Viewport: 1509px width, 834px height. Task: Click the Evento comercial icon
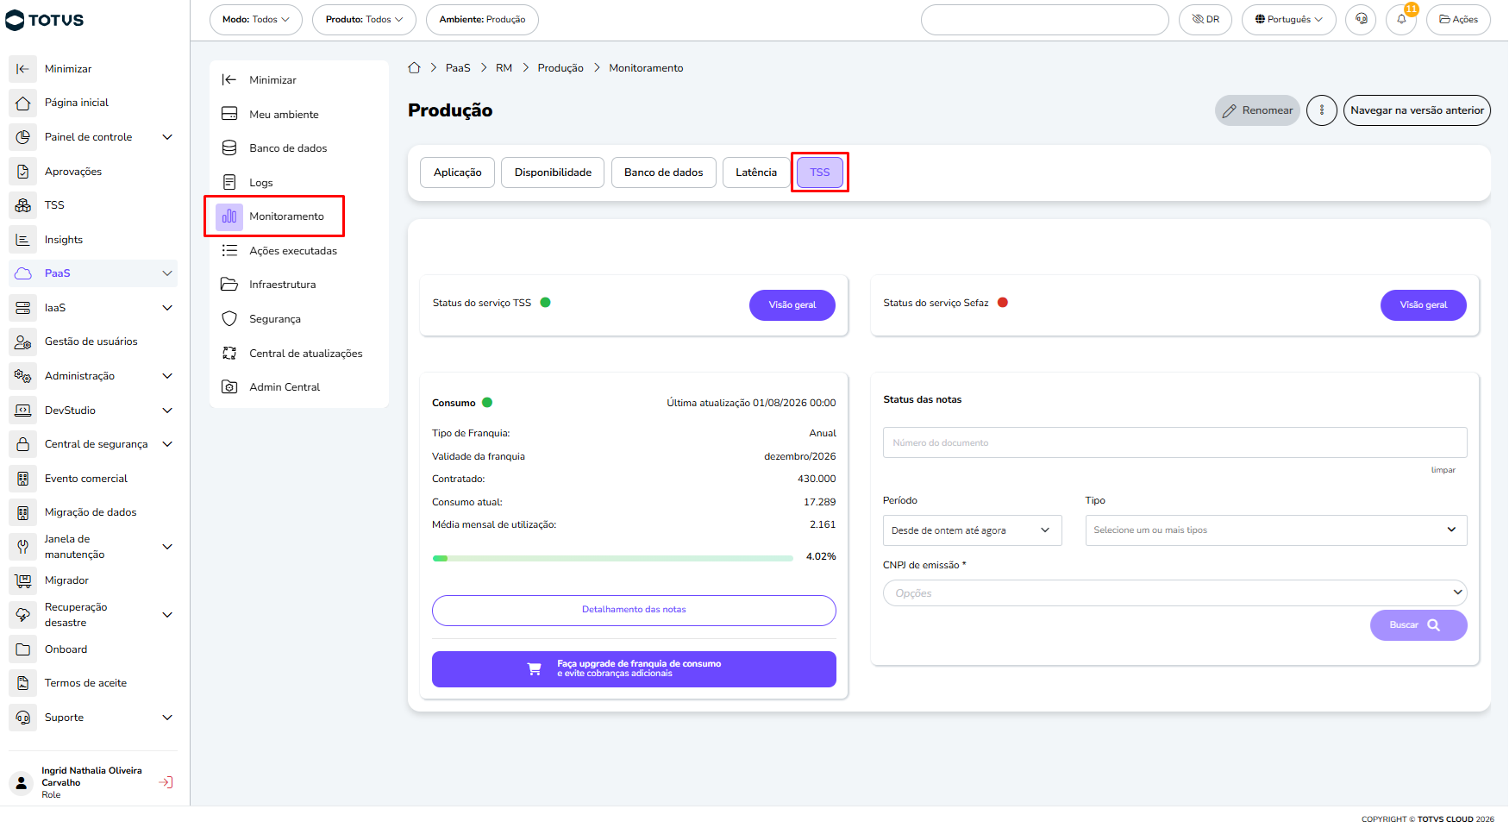tap(23, 479)
